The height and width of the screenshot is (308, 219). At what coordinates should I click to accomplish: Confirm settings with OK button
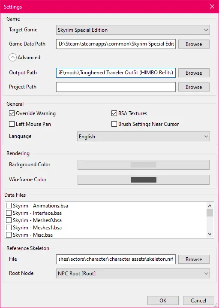pyautogui.click(x=163, y=301)
